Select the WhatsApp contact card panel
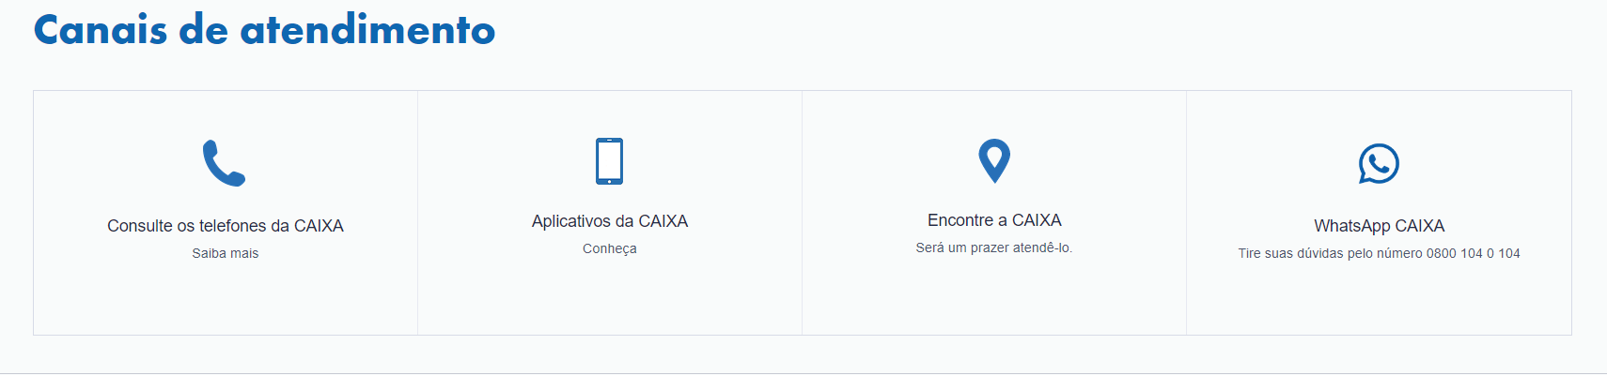This screenshot has height=375, width=1607. [1379, 300]
